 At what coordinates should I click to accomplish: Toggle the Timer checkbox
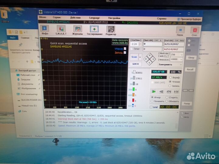[131, 49]
